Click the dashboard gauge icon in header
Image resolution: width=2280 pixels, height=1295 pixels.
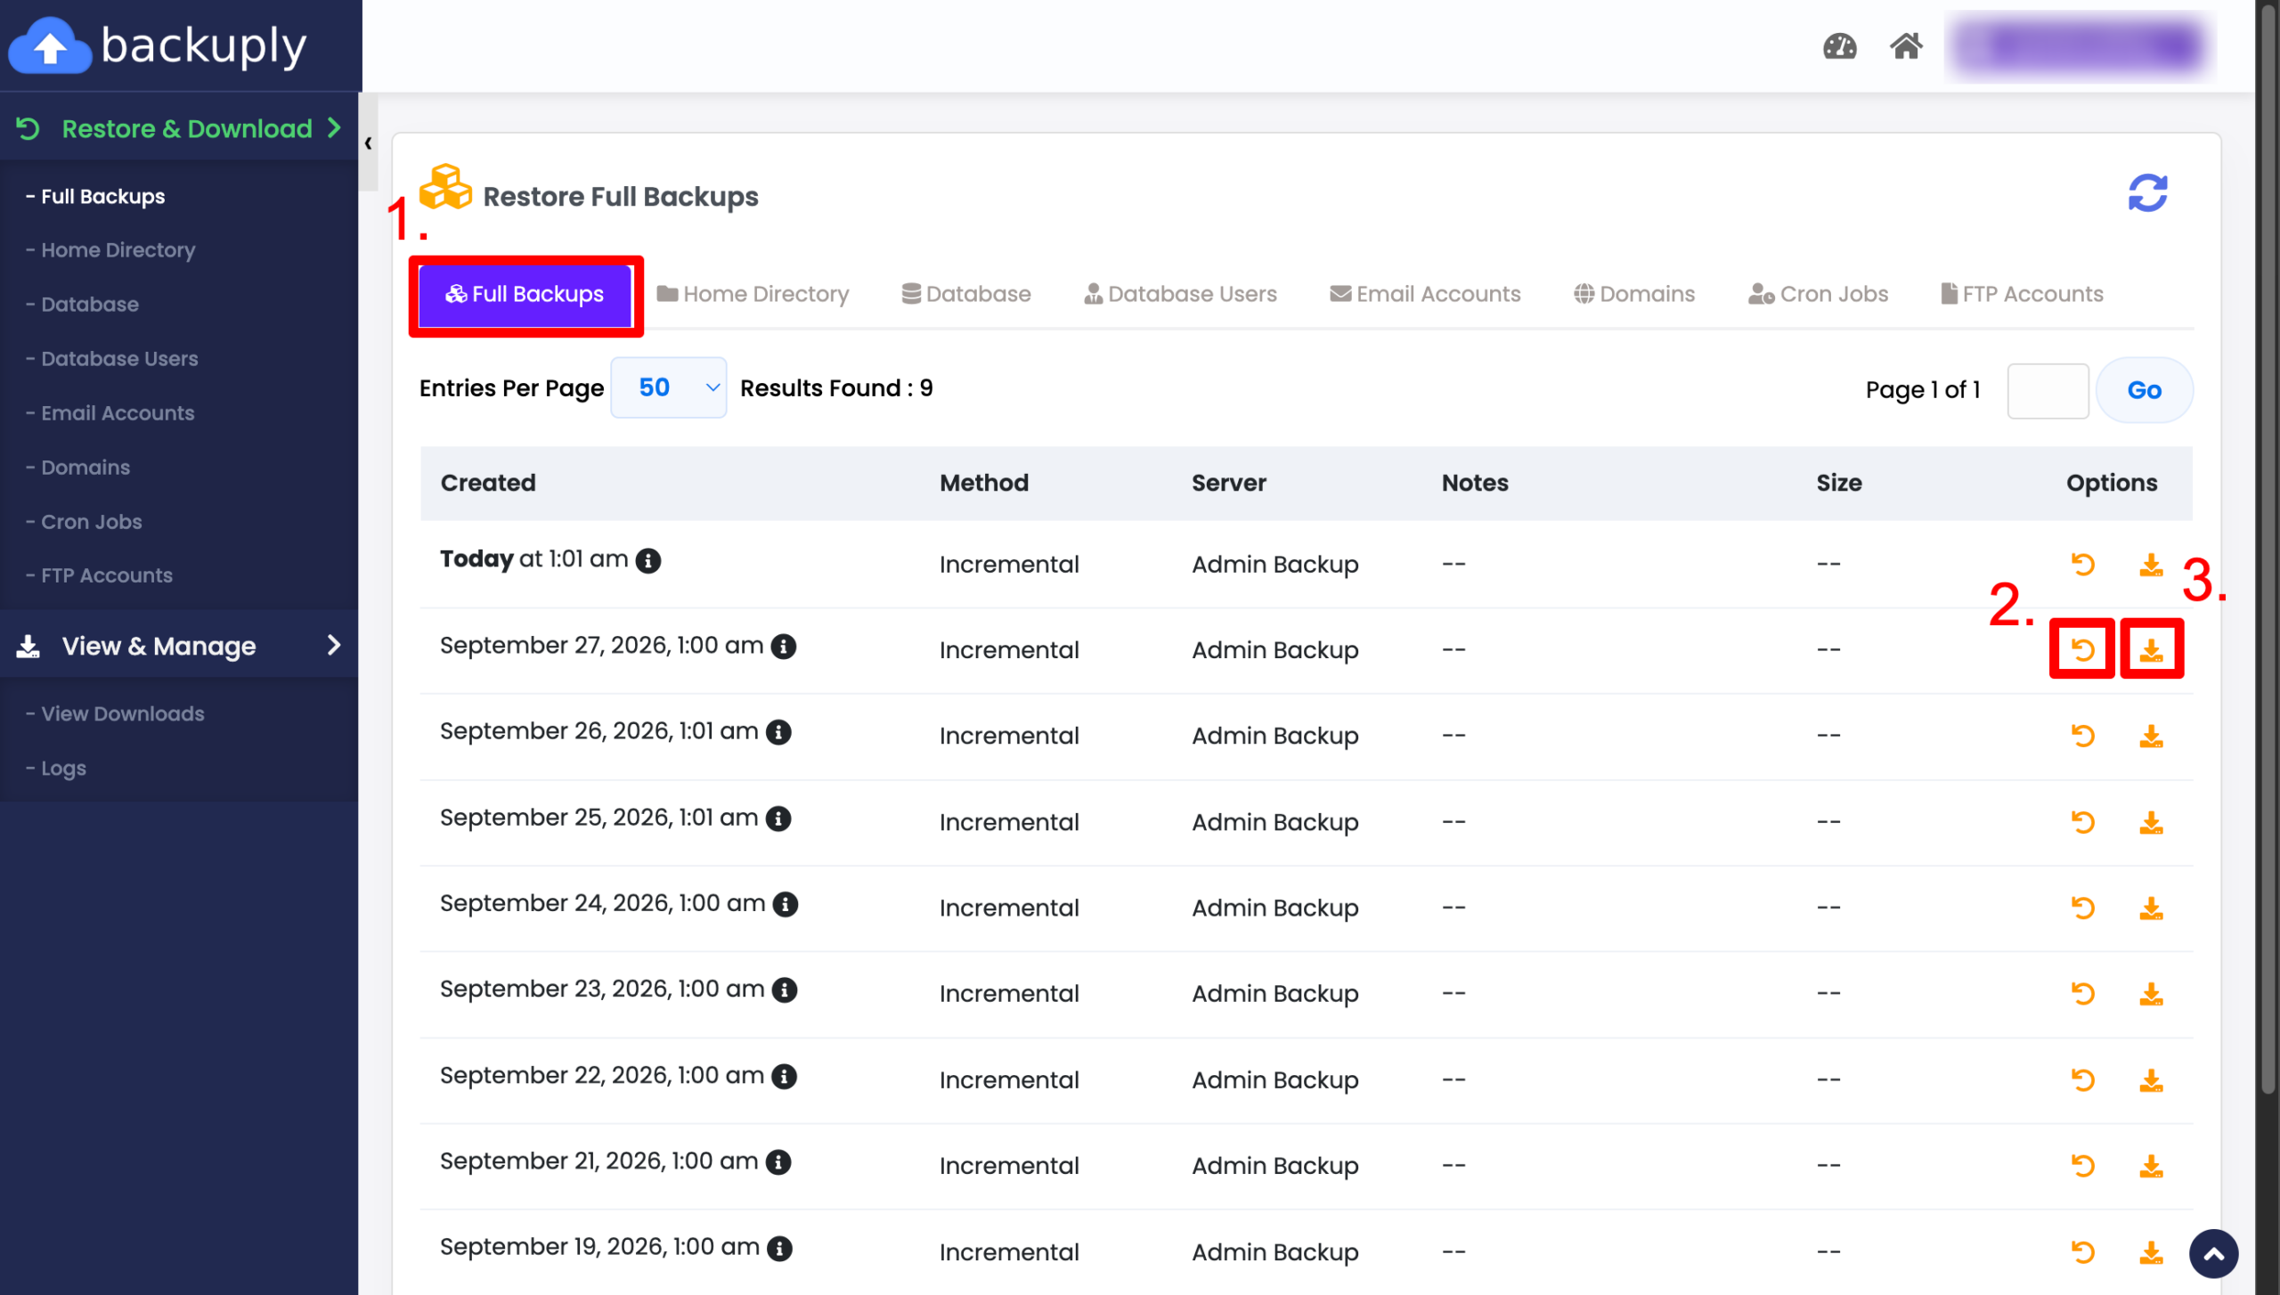[1839, 45]
